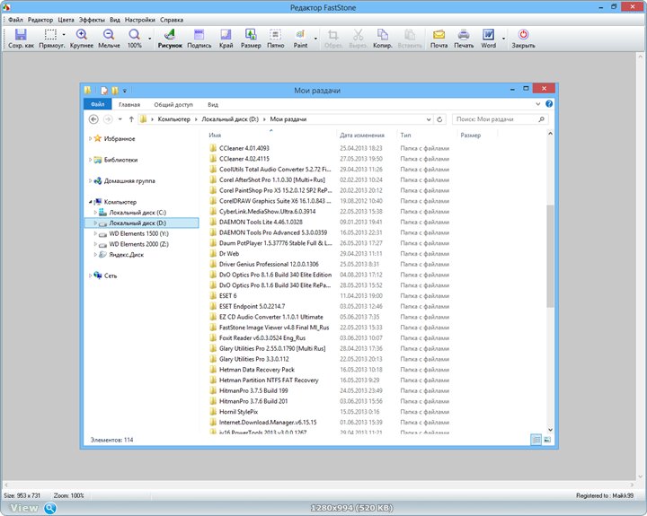Expand the Библиотеки tree node
The height and width of the screenshot is (516, 647).
tap(91, 160)
